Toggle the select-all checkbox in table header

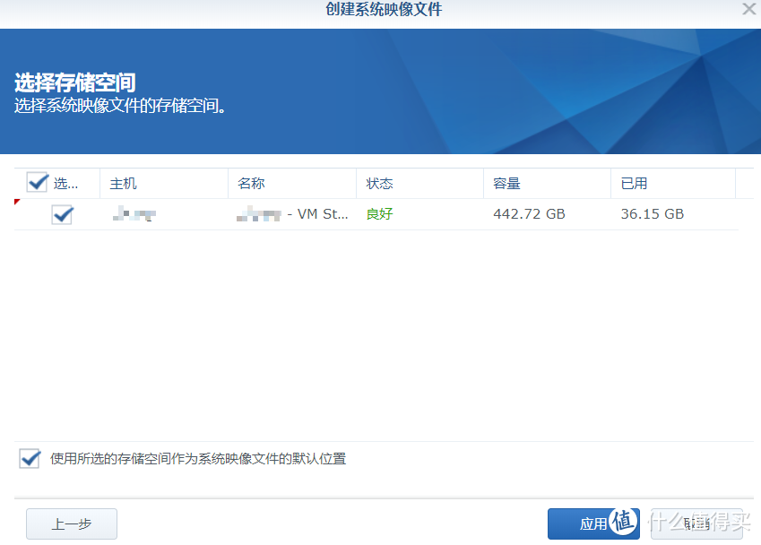click(x=37, y=183)
